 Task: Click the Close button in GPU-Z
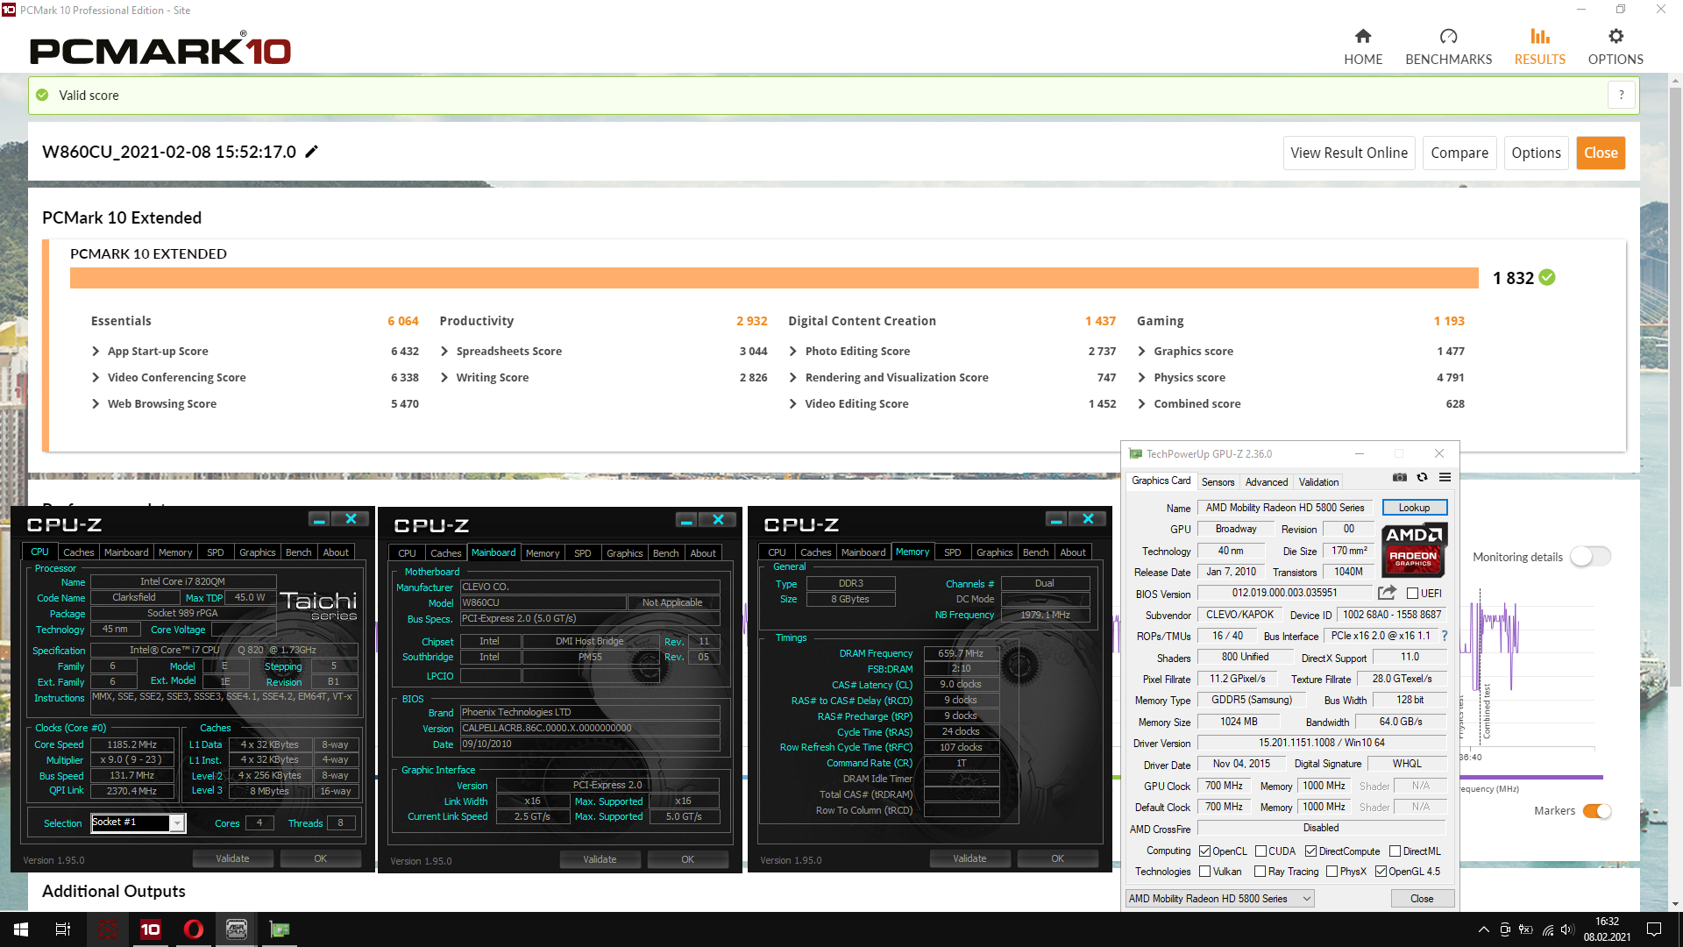pos(1422,899)
